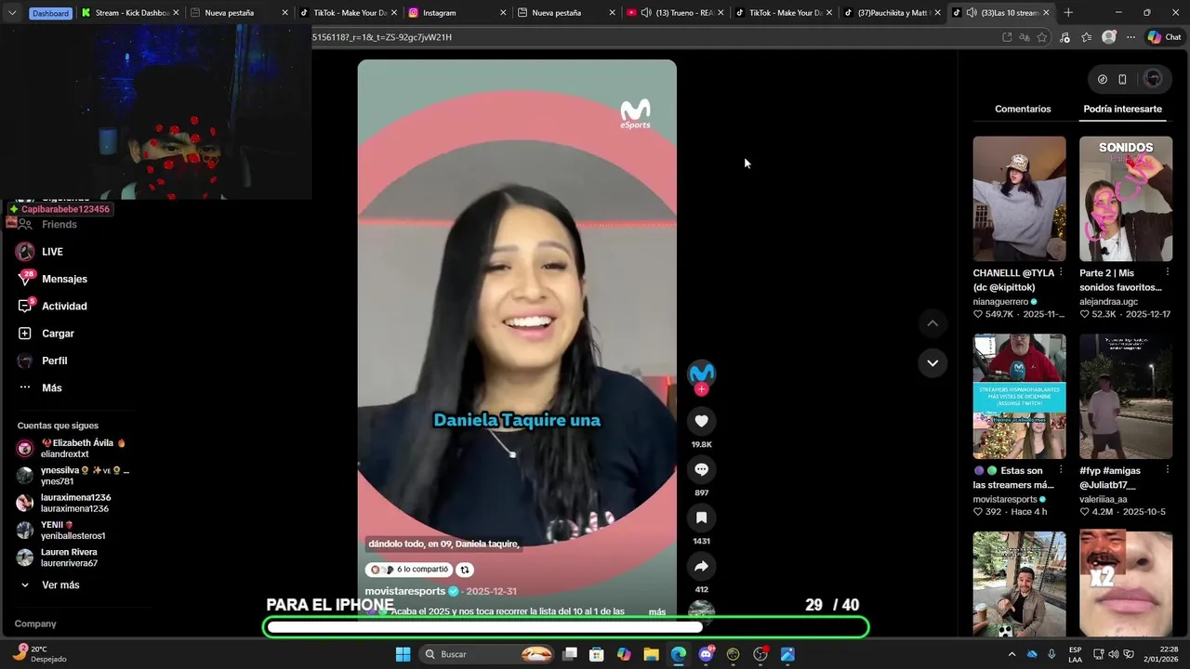Go to previous video with up chevron

(932, 323)
